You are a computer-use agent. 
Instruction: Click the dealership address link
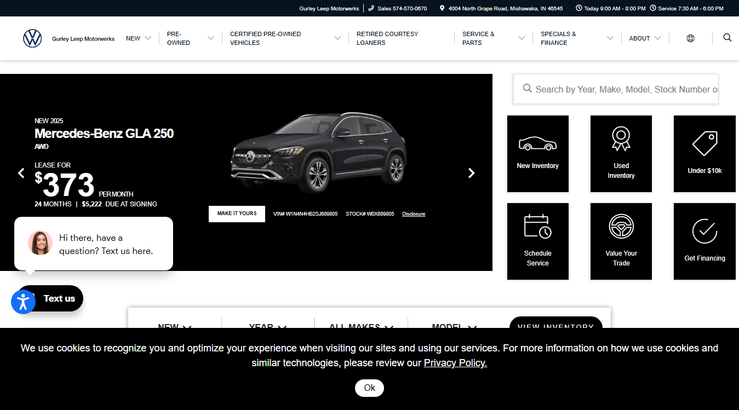(x=506, y=8)
